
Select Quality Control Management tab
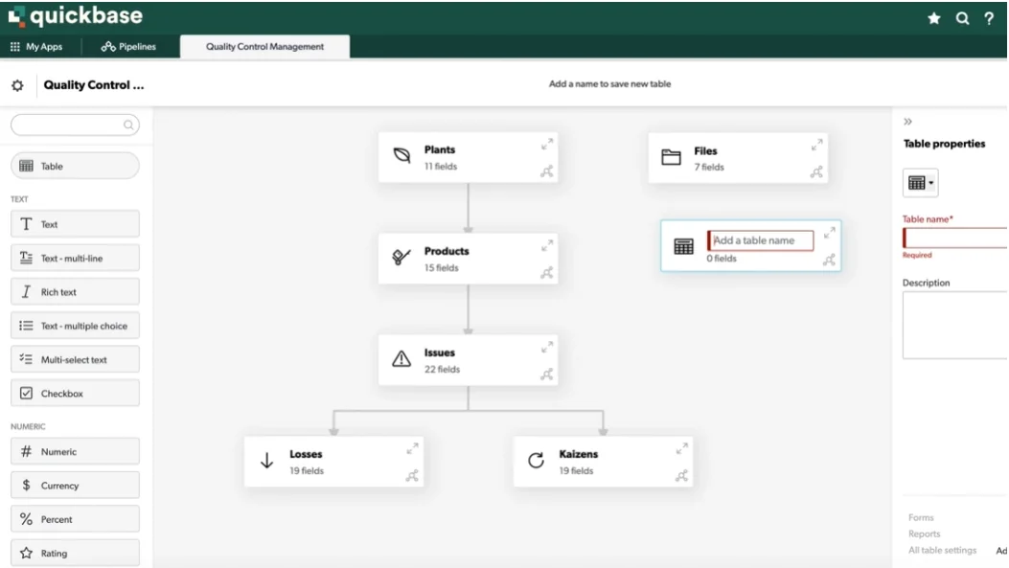[264, 46]
